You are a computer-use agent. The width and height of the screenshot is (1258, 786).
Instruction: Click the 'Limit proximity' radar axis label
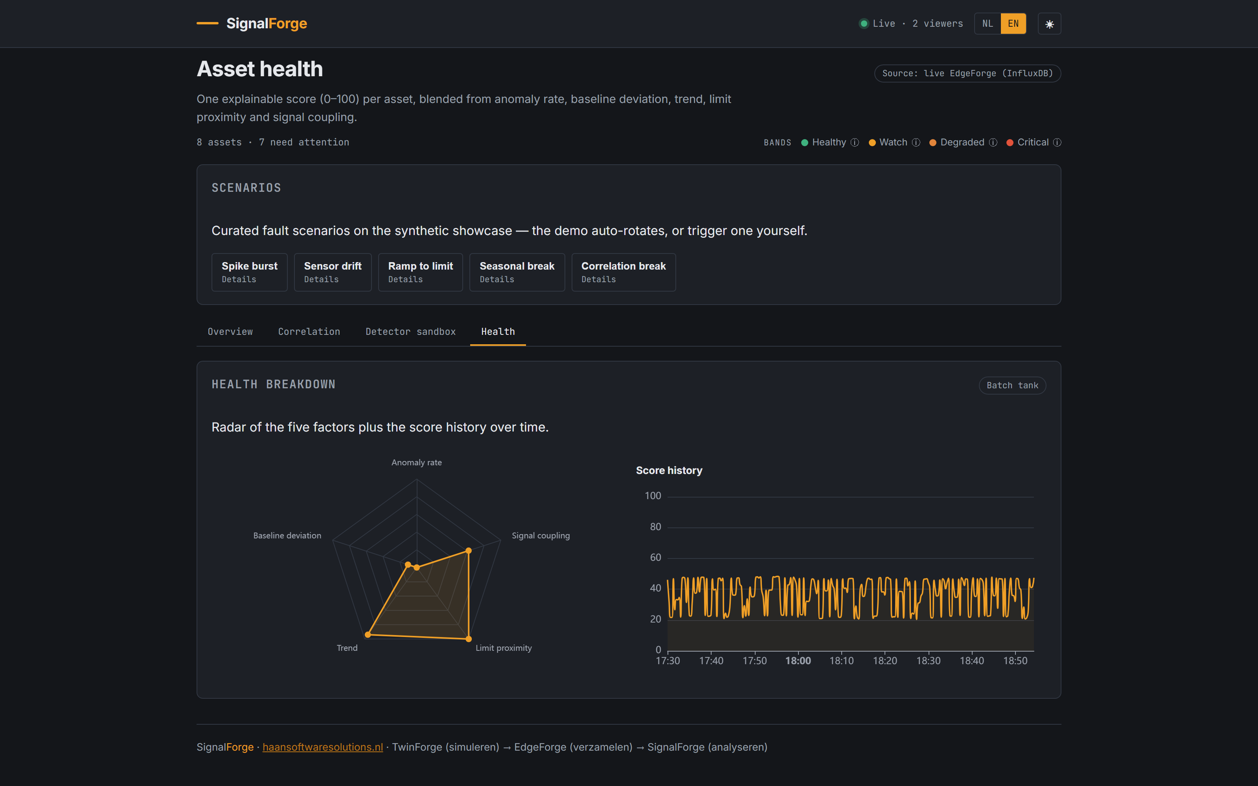point(504,648)
